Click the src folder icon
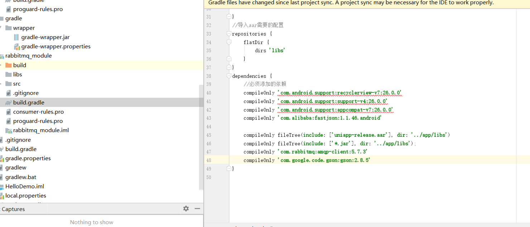This screenshot has height=227, width=530. click(9, 84)
